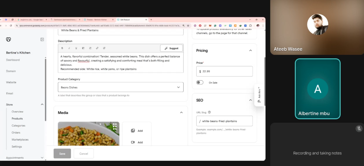The width and height of the screenshot is (364, 166).
Task: Apply underline formatting in Description toolbar
Action: 76,48
